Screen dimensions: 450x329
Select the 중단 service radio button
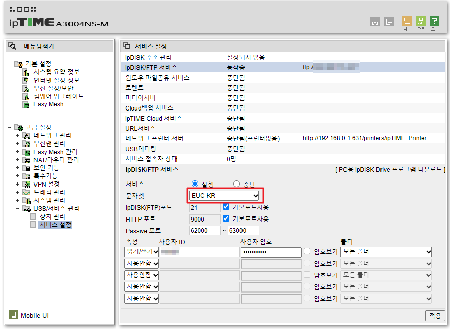click(x=236, y=184)
